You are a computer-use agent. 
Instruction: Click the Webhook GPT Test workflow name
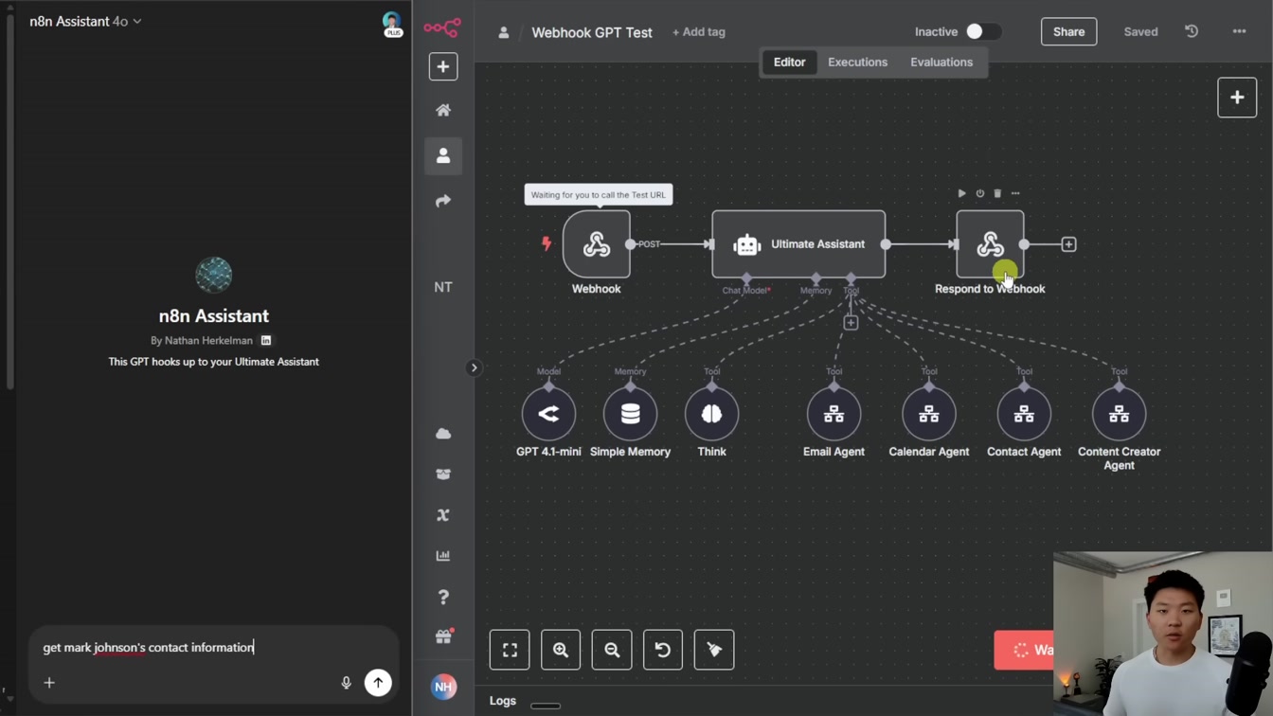(592, 32)
